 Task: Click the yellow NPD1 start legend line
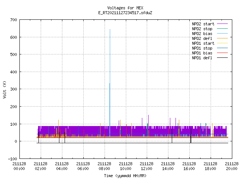(x=222, y=43)
